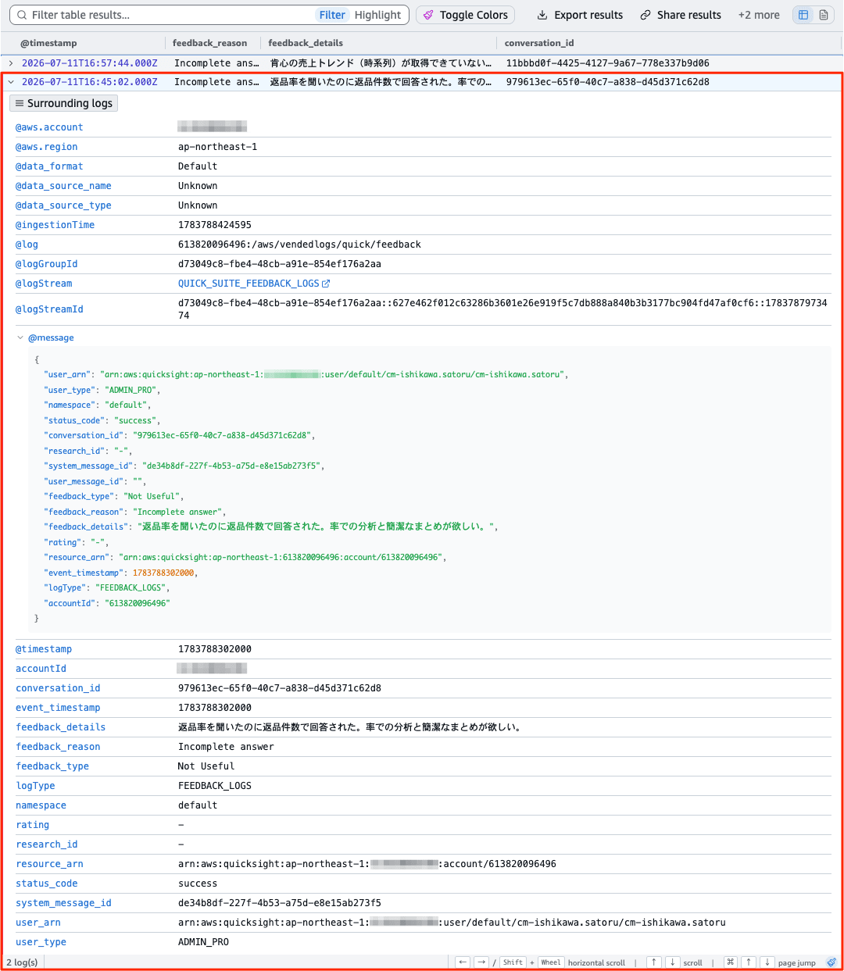Select the Highlight mode toggle
The width and height of the screenshot is (844, 971).
point(377,15)
